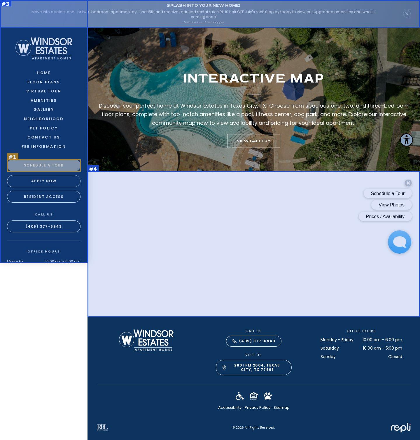420x440 pixels.
Task: Click the Interactive Map heading
Action: [x=254, y=78]
